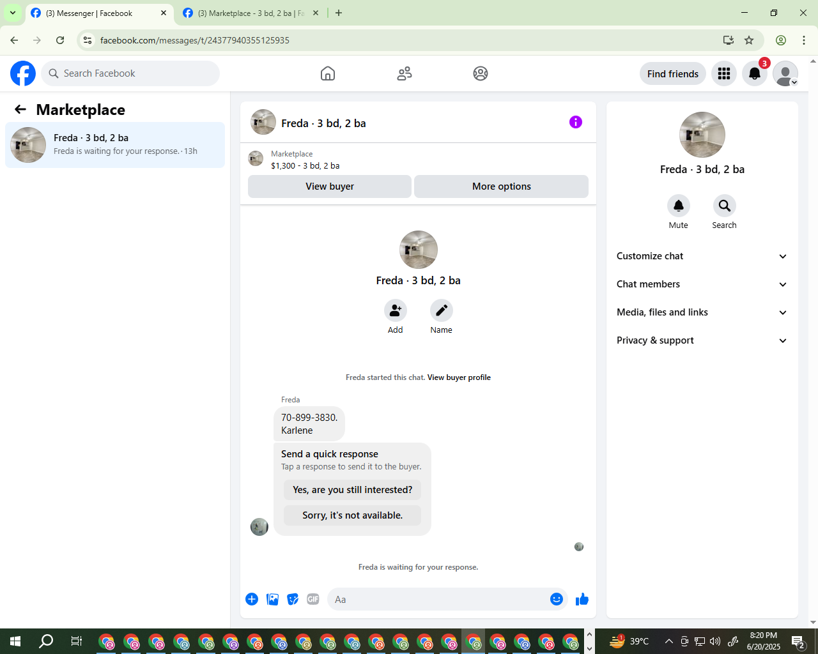Click the listing thumbnail in the chat header
The height and width of the screenshot is (654, 818).
[263, 122]
